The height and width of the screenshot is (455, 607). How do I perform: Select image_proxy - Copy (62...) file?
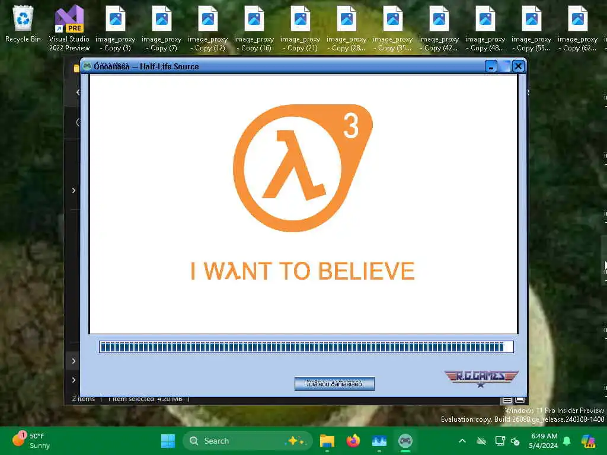point(578,28)
